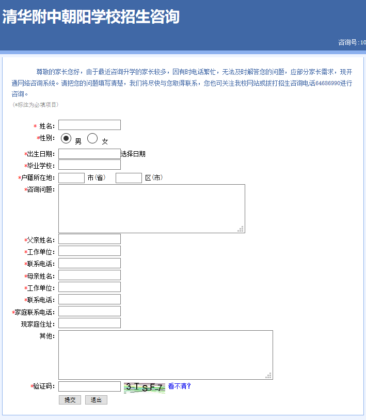Click the 其他 other remarks text area
The image size is (366, 420).
click(166, 355)
